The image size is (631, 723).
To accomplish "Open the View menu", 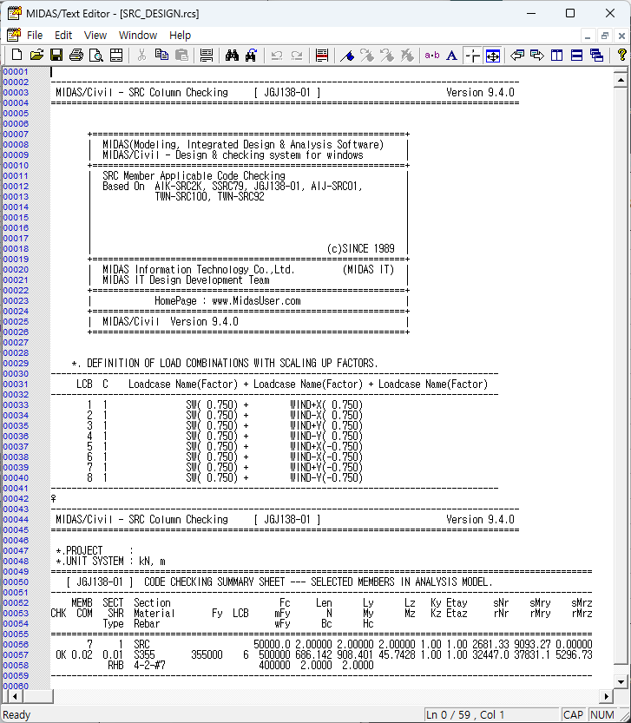I will click(95, 35).
